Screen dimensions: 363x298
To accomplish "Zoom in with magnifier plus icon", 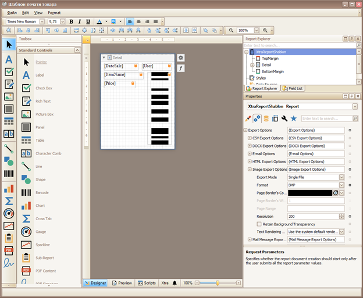I will tap(265, 30).
